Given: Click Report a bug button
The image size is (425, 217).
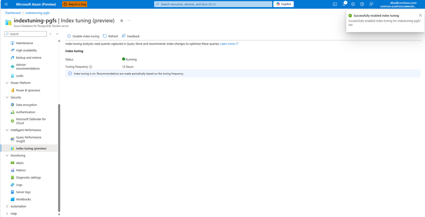Looking at the screenshot, I should [x=75, y=4].
